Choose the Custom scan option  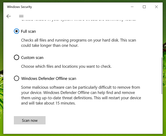click(x=17, y=57)
